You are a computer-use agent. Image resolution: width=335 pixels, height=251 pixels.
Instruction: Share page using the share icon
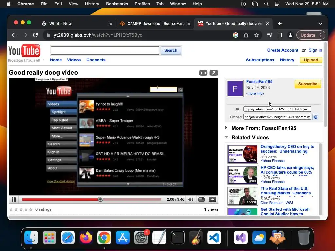246,35
